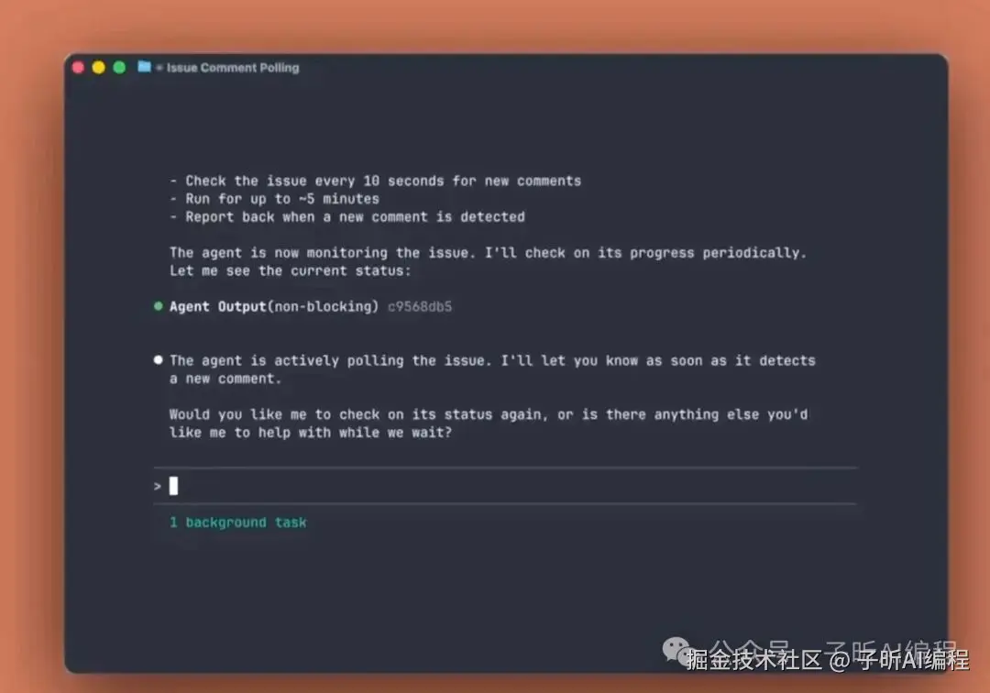Minimize the window using yellow button

click(x=98, y=68)
